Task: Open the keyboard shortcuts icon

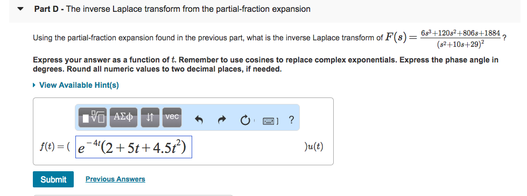Action: (271, 120)
